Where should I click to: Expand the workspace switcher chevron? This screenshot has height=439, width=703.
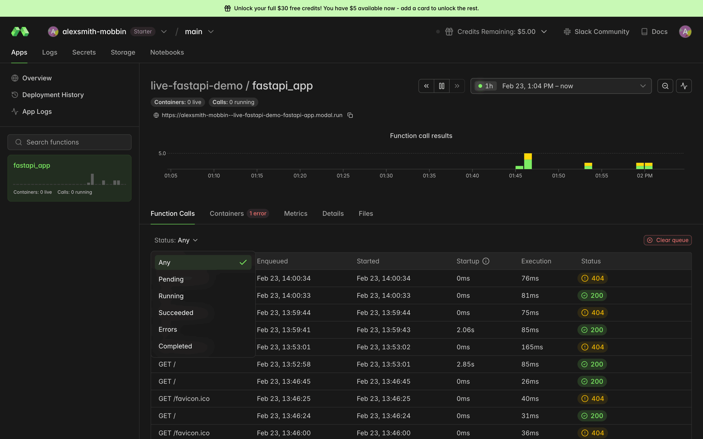(x=164, y=32)
